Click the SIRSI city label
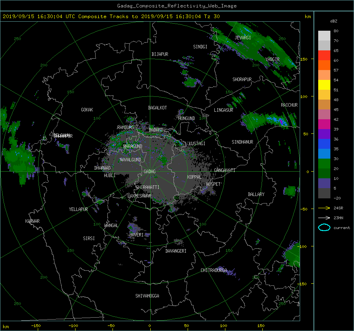354x331 pixels. pos(89,239)
